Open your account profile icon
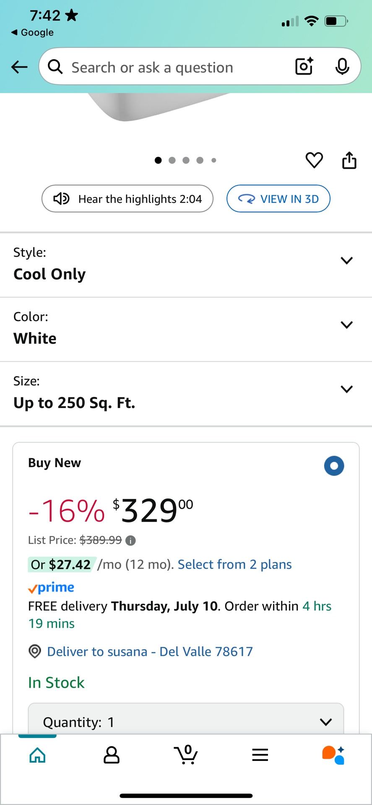This screenshot has width=372, height=805. coord(111,755)
